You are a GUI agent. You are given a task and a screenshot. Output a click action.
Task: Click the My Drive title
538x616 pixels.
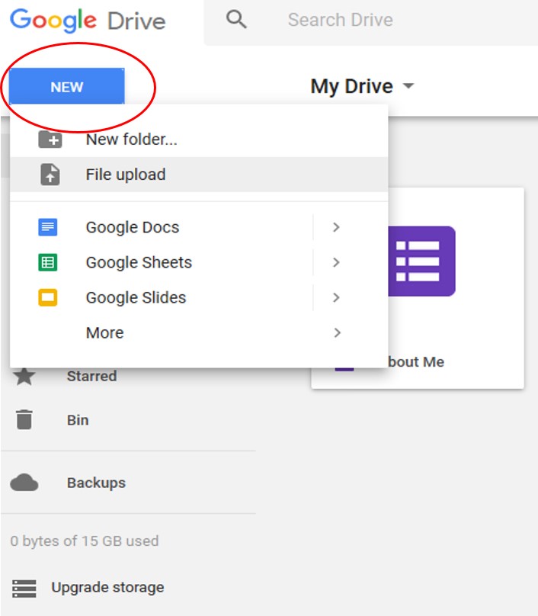(x=351, y=86)
